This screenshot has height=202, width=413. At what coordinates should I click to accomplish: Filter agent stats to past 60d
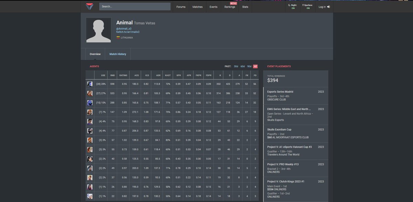tap(243, 66)
